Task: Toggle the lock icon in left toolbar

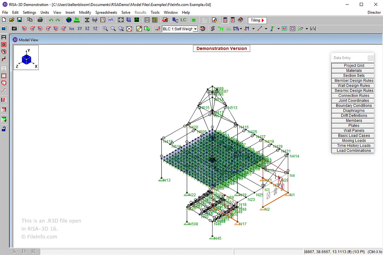Action: 4,129
